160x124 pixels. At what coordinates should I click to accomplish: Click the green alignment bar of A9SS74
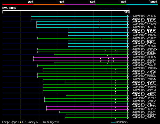(x=93, y=112)
